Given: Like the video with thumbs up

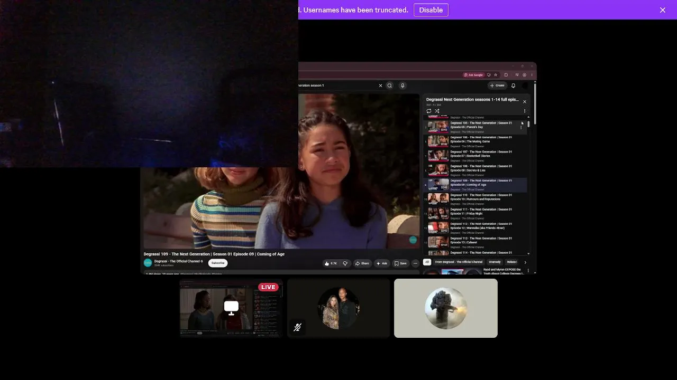Looking at the screenshot, I should coord(331,263).
